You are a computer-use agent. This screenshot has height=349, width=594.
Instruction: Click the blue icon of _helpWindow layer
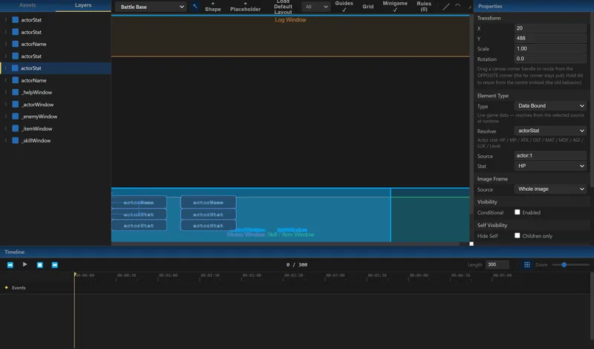point(15,92)
